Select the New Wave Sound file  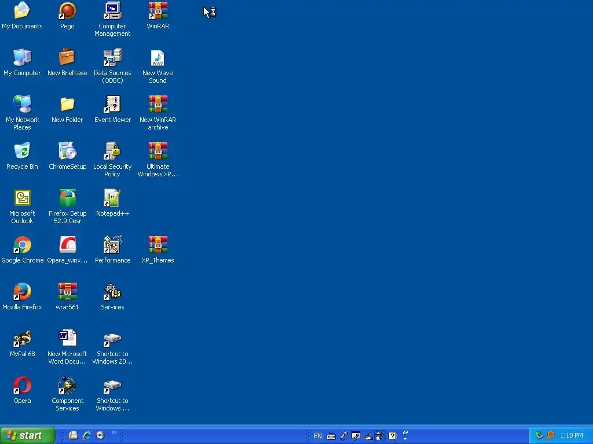158,66
